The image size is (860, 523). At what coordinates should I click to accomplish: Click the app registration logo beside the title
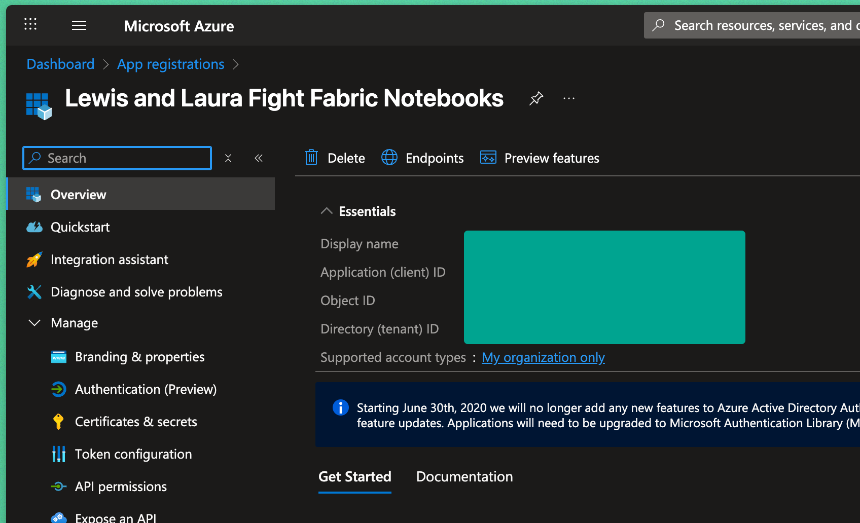coord(39,106)
